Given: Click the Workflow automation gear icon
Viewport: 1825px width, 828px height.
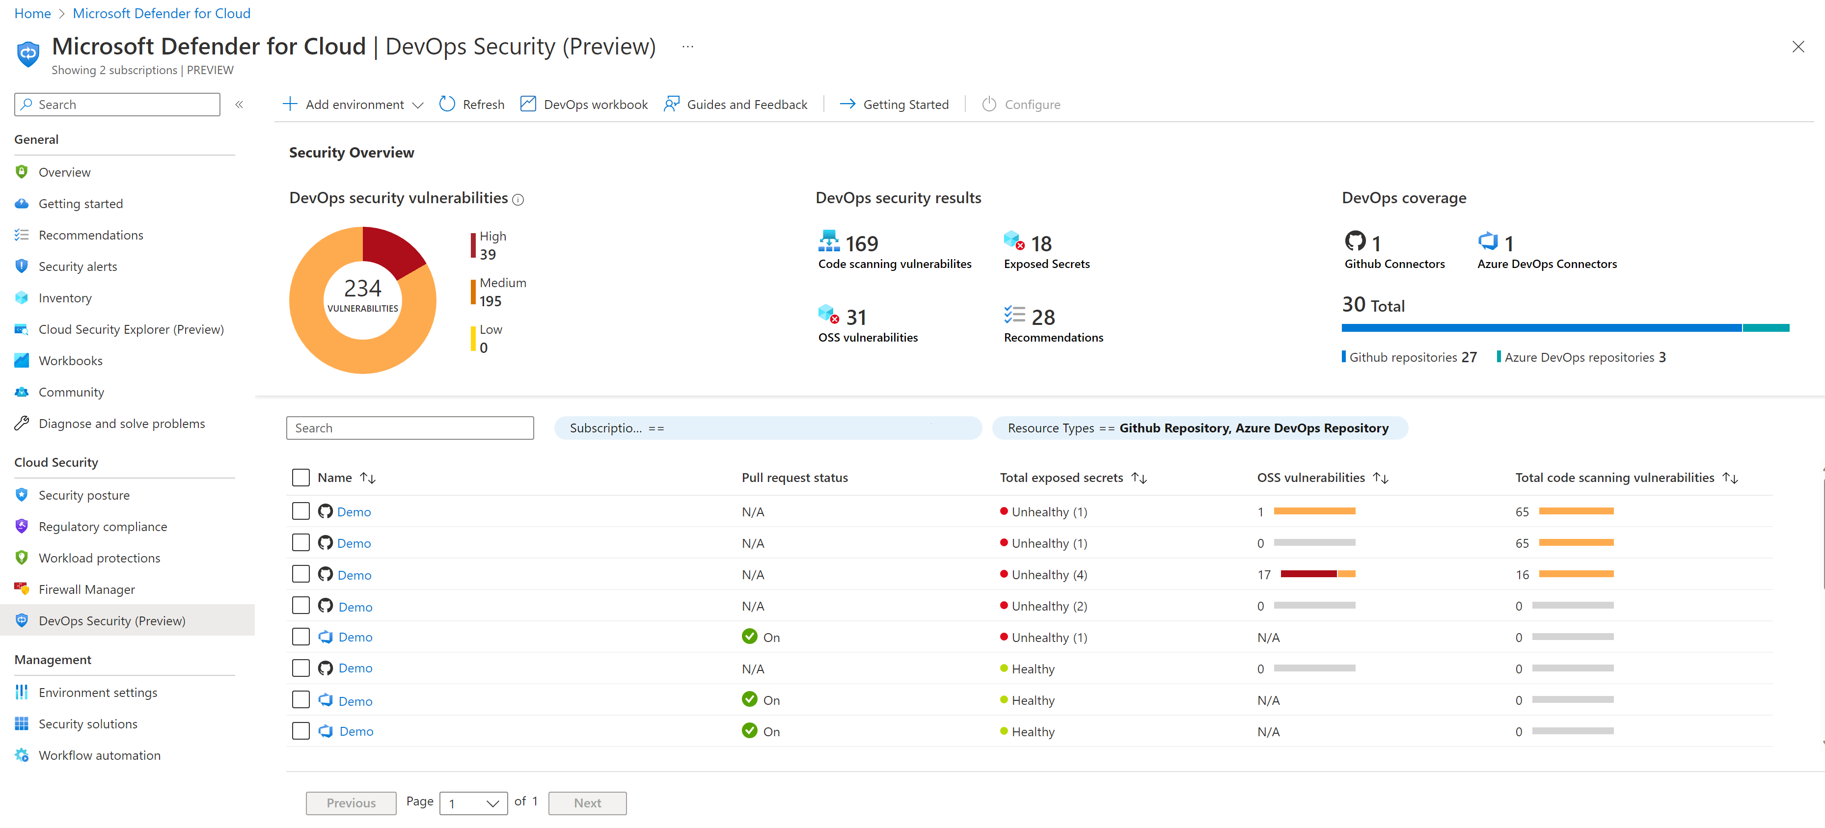Looking at the screenshot, I should click(22, 755).
